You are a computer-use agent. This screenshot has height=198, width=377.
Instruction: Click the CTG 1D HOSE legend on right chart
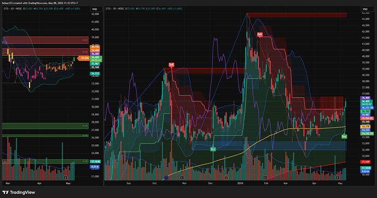[115, 9]
